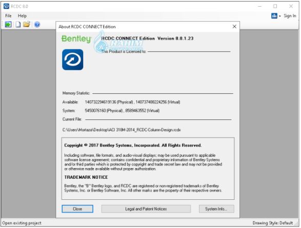Image resolution: width=301 pixels, height=228 pixels.
Task: Open Legal and Patent Notices
Action: (146, 209)
